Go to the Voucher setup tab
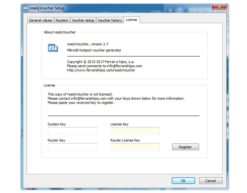The height and width of the screenshot is (193, 247). click(x=83, y=20)
